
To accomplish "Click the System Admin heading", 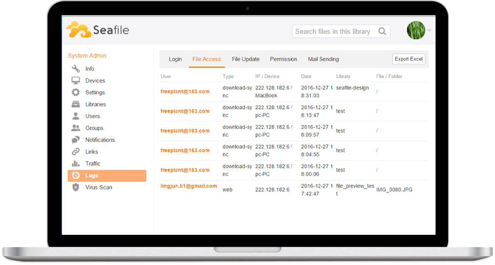I will click(87, 55).
